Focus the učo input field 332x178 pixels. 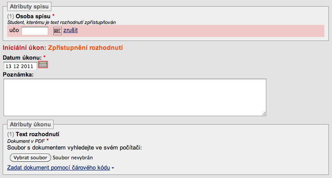tap(35, 31)
